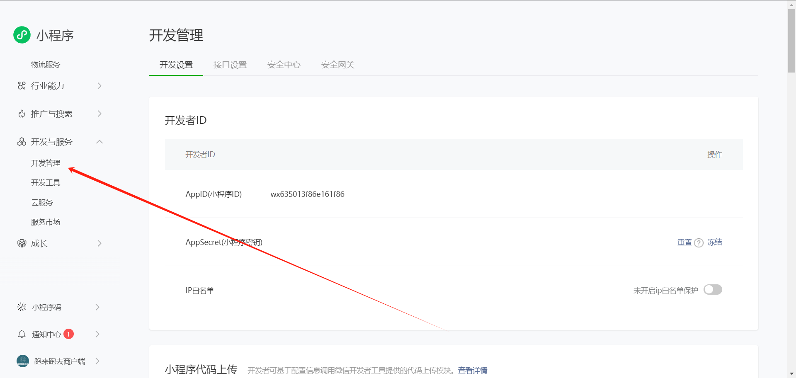The image size is (796, 378).
Task: Open the 安全中心 tab
Action: tap(284, 65)
